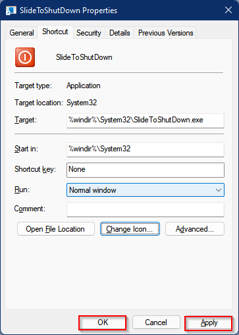Click the Change Icon button
The height and width of the screenshot is (335, 239).
coord(130,229)
